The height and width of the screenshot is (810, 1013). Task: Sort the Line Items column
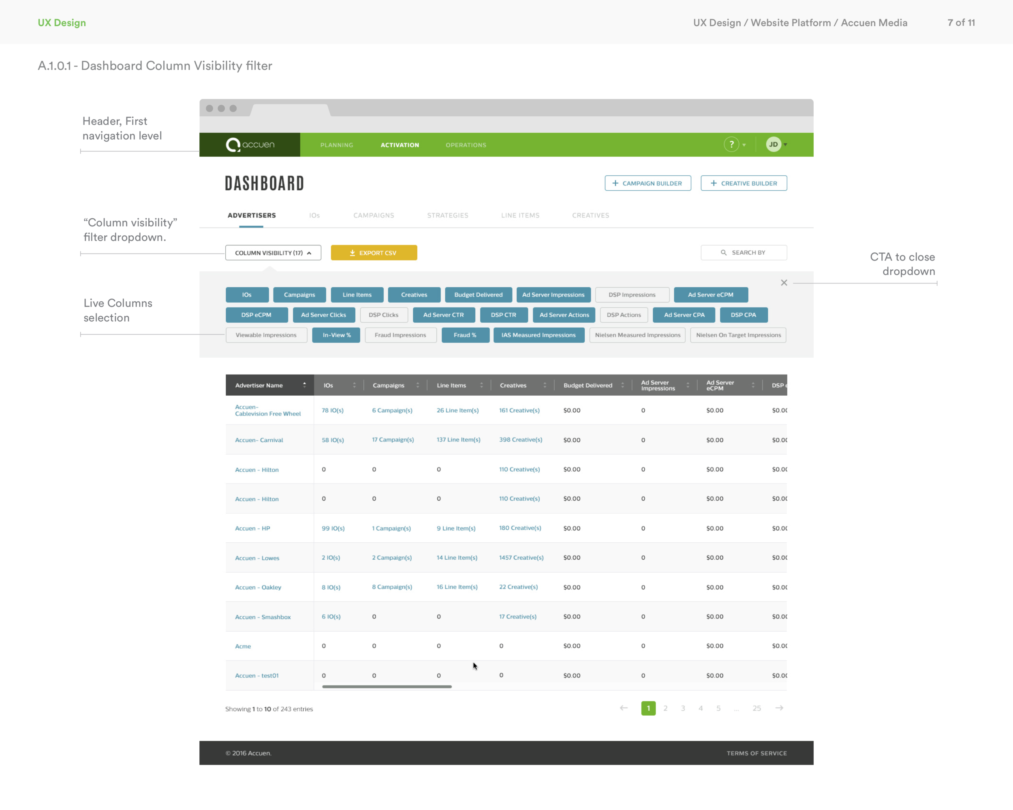point(481,385)
